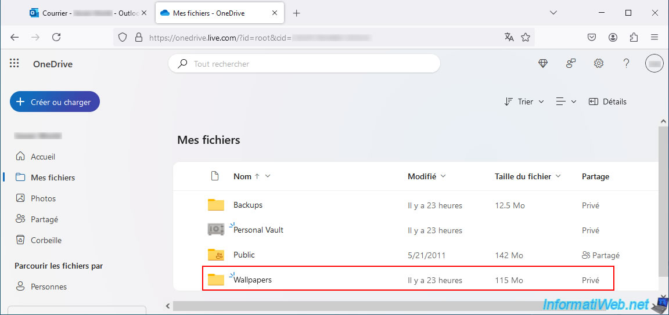669x315 pixels.
Task: Open the view layout options dropdown
Action: (x=566, y=102)
